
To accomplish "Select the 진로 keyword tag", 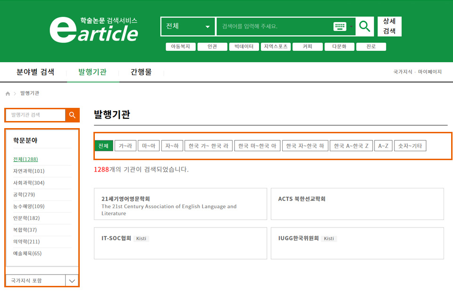I will (371, 47).
